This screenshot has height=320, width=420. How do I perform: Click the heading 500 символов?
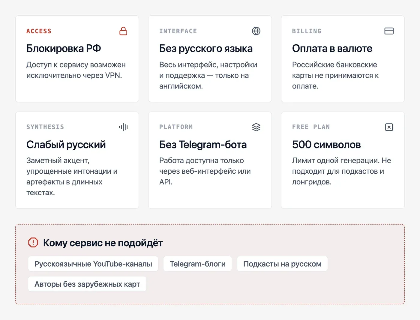point(326,145)
